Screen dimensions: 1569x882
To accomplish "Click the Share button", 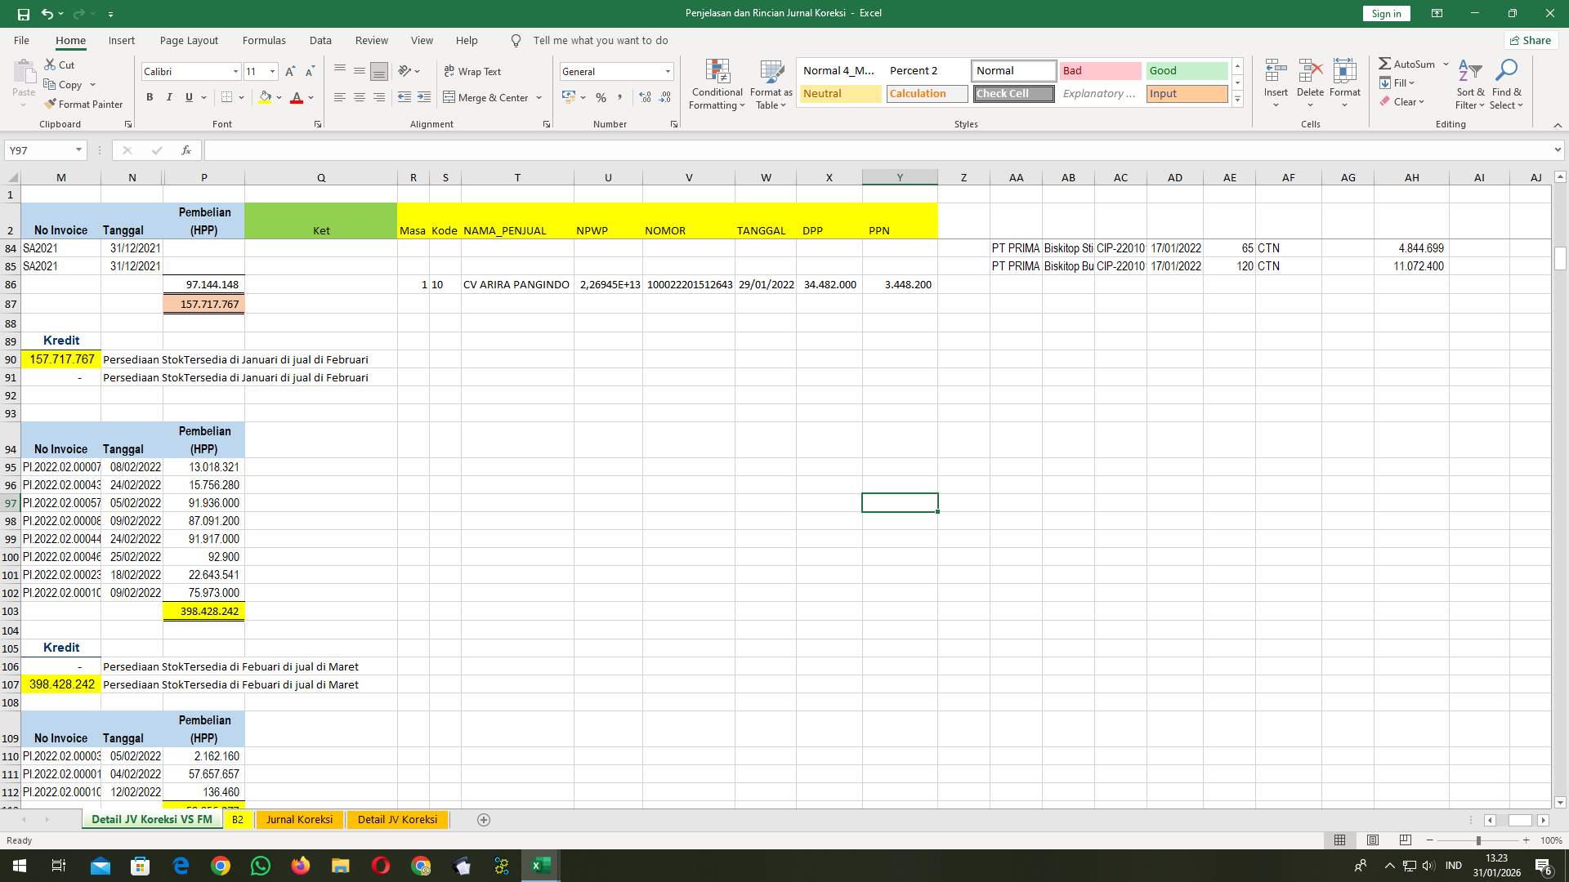I will click(1530, 40).
